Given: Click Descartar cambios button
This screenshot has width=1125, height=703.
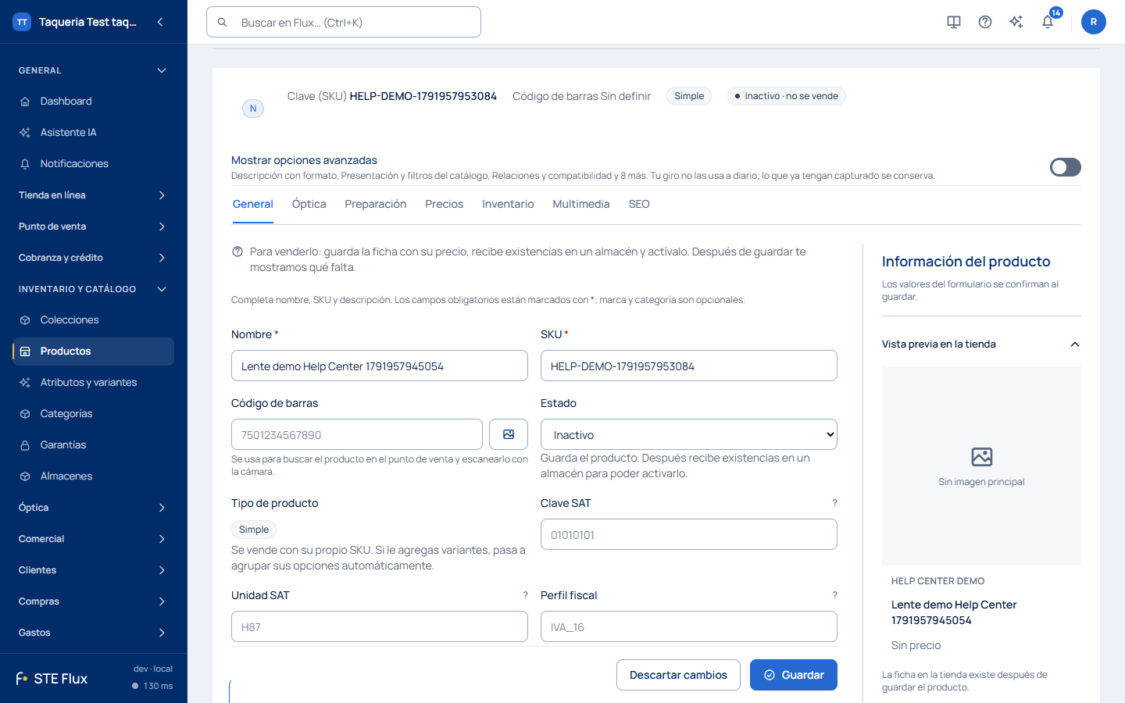Looking at the screenshot, I should [678, 675].
